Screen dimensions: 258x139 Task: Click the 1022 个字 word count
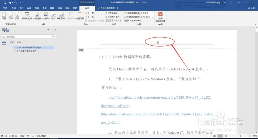coord(24,136)
